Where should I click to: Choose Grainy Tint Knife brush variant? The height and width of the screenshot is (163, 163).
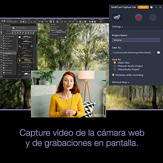(x=25, y=42)
